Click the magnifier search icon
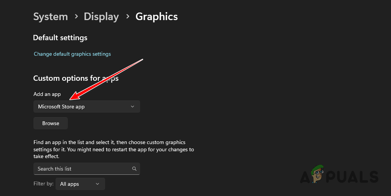 [x=134, y=169]
